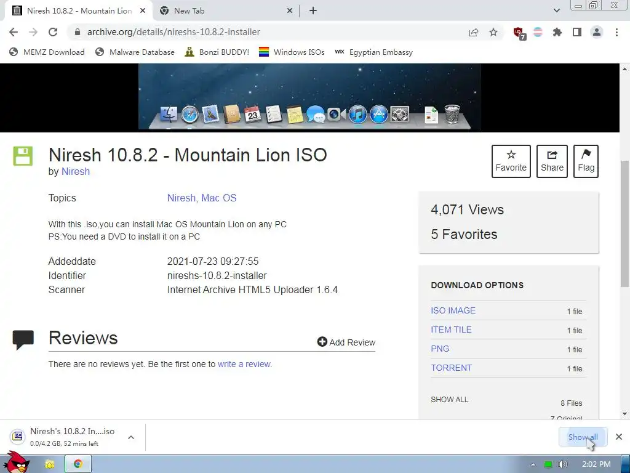Download the PNG file
The width and height of the screenshot is (630, 473).
pos(440,349)
